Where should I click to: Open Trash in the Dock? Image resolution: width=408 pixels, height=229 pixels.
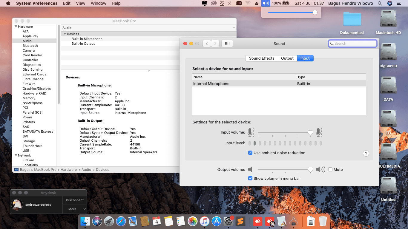323,221
